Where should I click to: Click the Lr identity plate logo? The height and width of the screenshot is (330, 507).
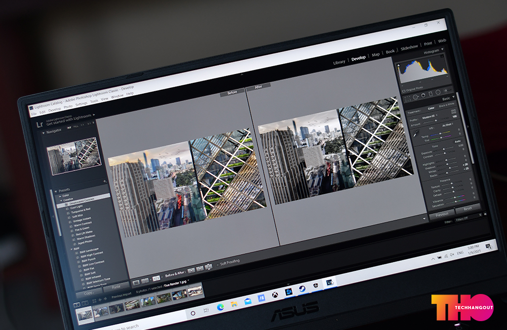pos(40,124)
